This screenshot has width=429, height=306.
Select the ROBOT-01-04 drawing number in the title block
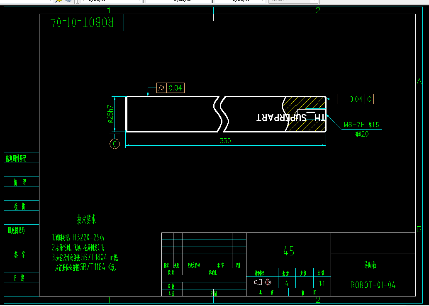click(x=373, y=285)
